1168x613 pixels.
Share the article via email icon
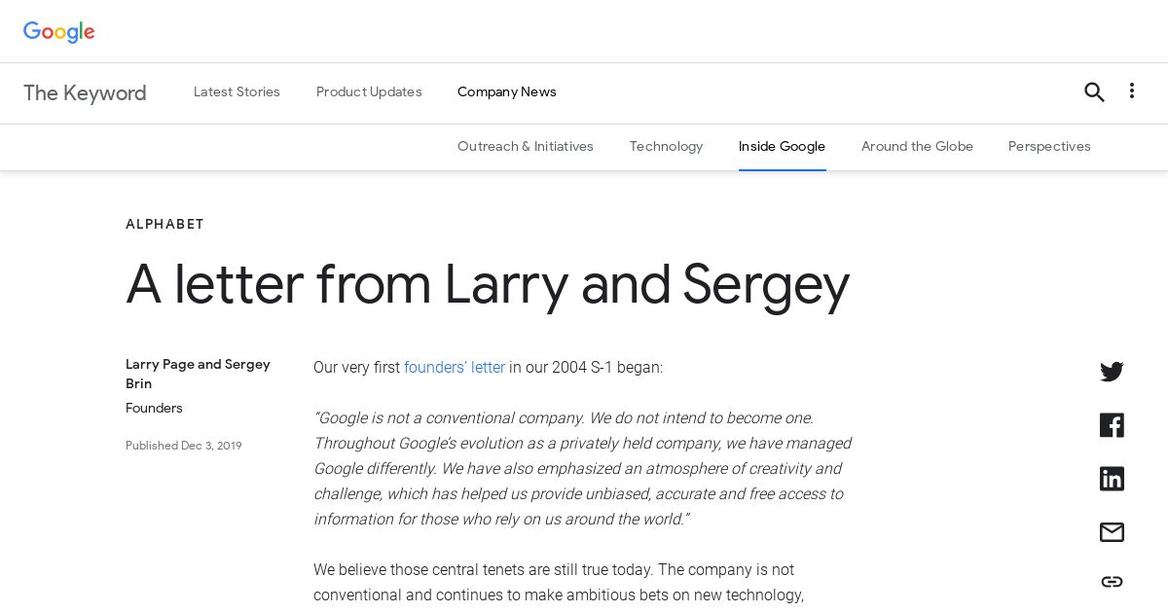coord(1112,532)
